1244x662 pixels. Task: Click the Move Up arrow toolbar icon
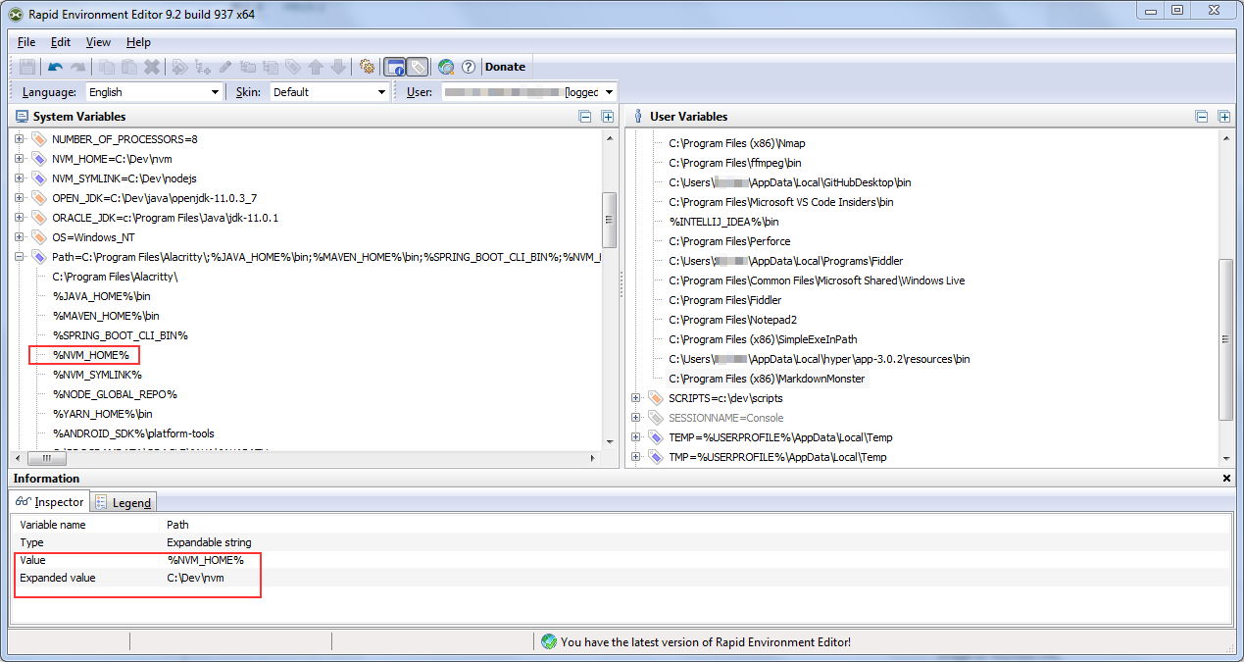(316, 67)
